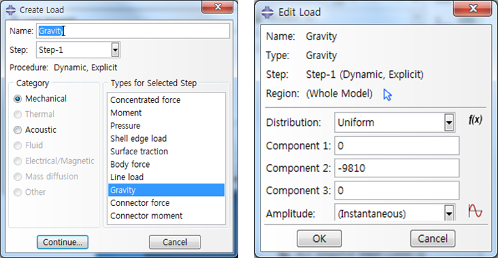Select the Acoustic category radio button

(x=18, y=130)
